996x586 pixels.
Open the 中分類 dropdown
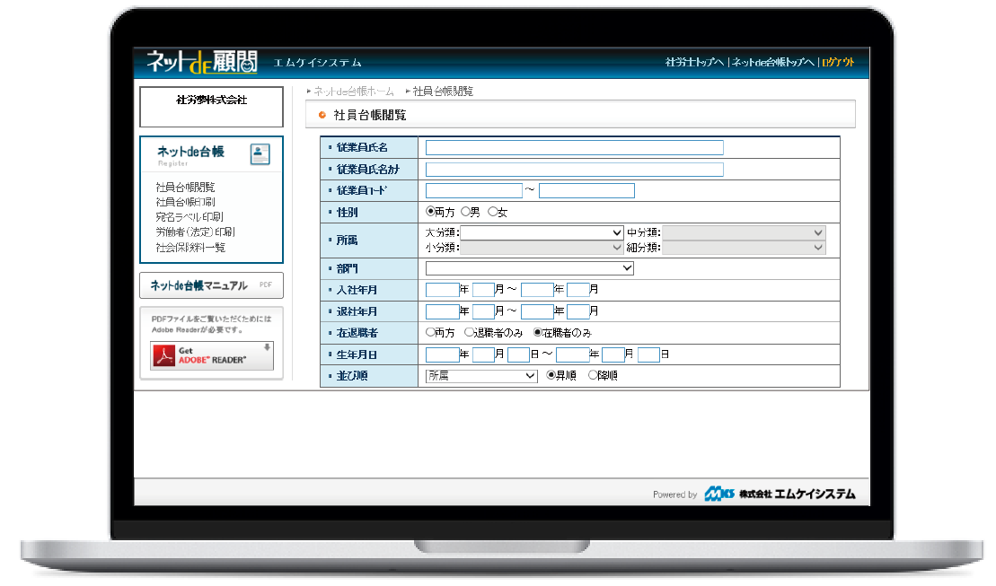coord(744,233)
